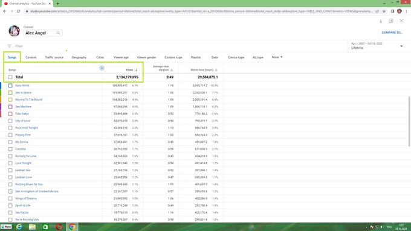Open the We're Rocking USA link
This screenshot has width=411, height=231.
(x=27, y=220)
